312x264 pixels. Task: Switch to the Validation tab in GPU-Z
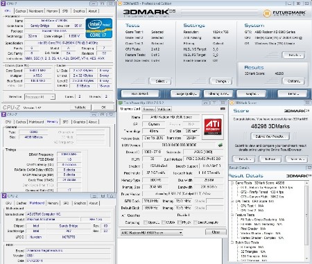pos(164,109)
